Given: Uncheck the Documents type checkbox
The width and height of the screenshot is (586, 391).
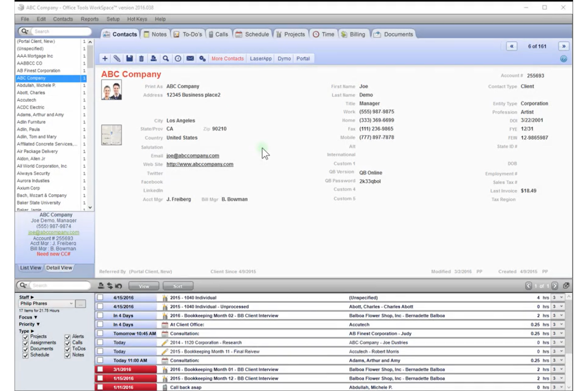Looking at the screenshot, I should pyautogui.click(x=25, y=349).
